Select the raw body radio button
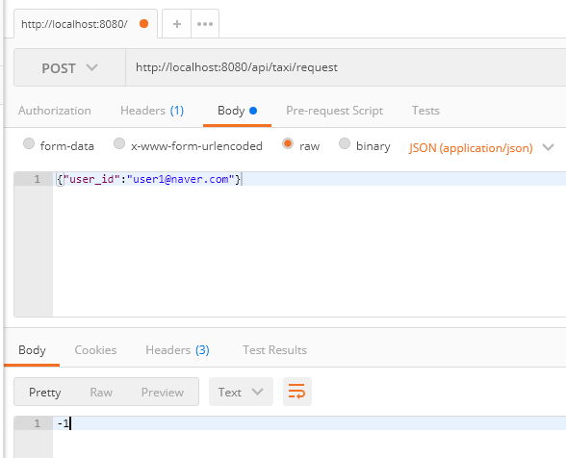Screen dimensions: 566x458 tap(288, 143)
